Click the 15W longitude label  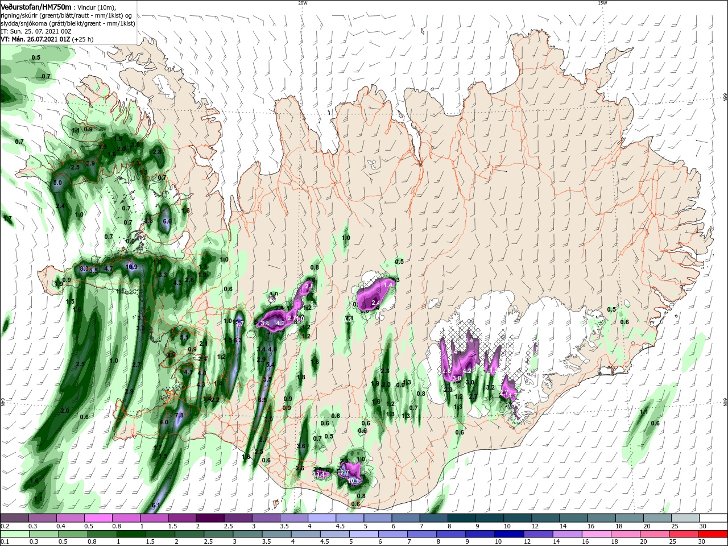pyautogui.click(x=602, y=3)
